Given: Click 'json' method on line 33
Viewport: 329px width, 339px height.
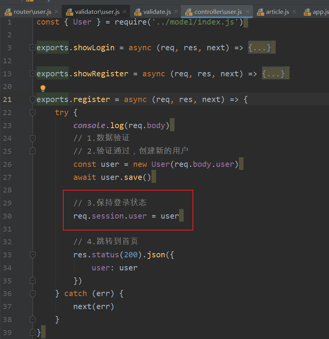Looking at the screenshot, I should coord(156,255).
